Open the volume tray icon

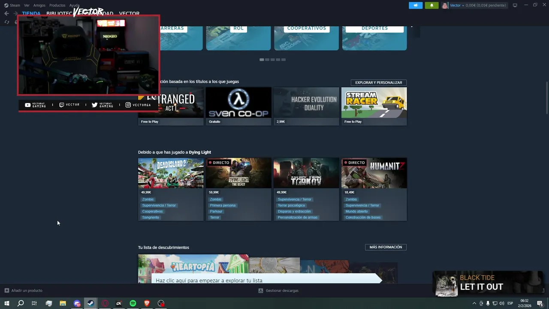point(501,303)
